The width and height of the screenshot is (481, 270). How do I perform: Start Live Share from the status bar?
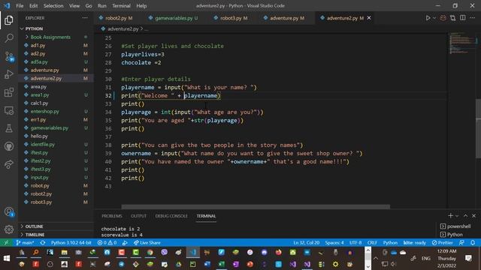tap(147, 243)
